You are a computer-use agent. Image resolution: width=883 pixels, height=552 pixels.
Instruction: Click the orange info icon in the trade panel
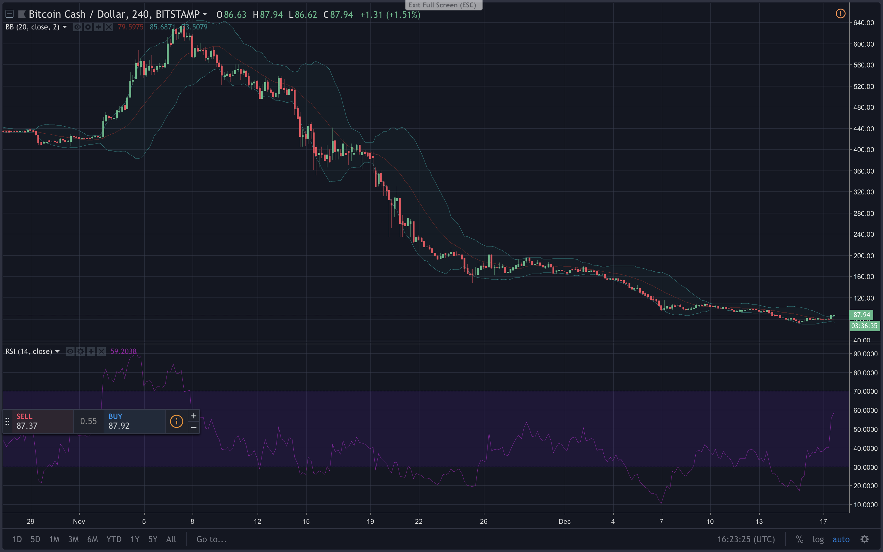[x=176, y=421]
